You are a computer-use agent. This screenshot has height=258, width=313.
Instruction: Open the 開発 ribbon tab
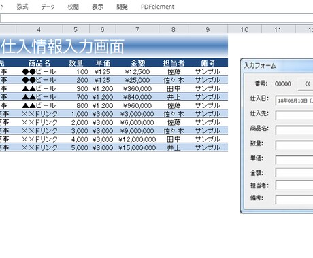122,7
